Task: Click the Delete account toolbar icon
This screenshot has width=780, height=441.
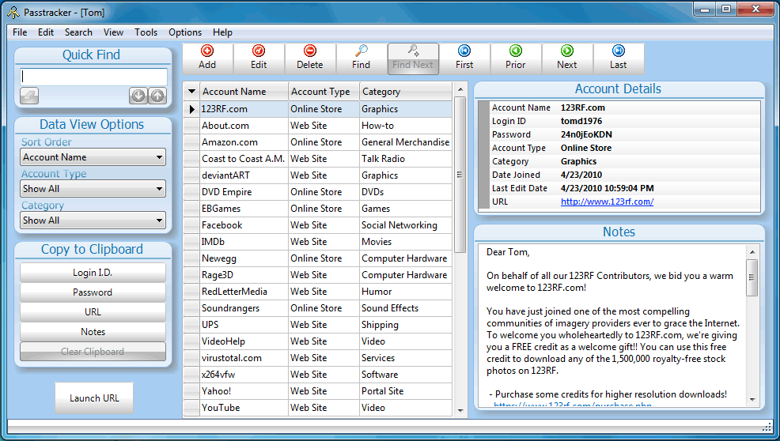Action: coord(310,51)
